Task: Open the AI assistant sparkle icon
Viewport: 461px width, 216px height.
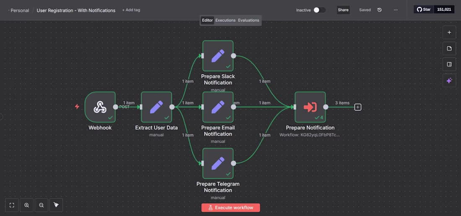Action: pyautogui.click(x=449, y=80)
